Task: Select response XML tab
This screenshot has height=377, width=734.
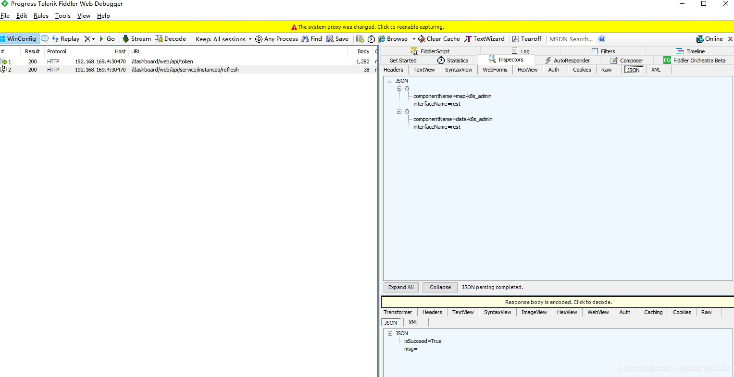Action: click(413, 322)
